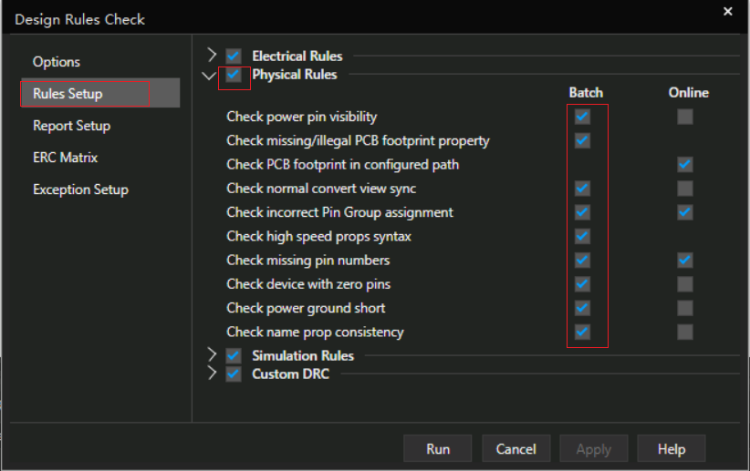Collapse the Physical Rules section
Viewport: 750px width, 471px height.
[x=209, y=76]
